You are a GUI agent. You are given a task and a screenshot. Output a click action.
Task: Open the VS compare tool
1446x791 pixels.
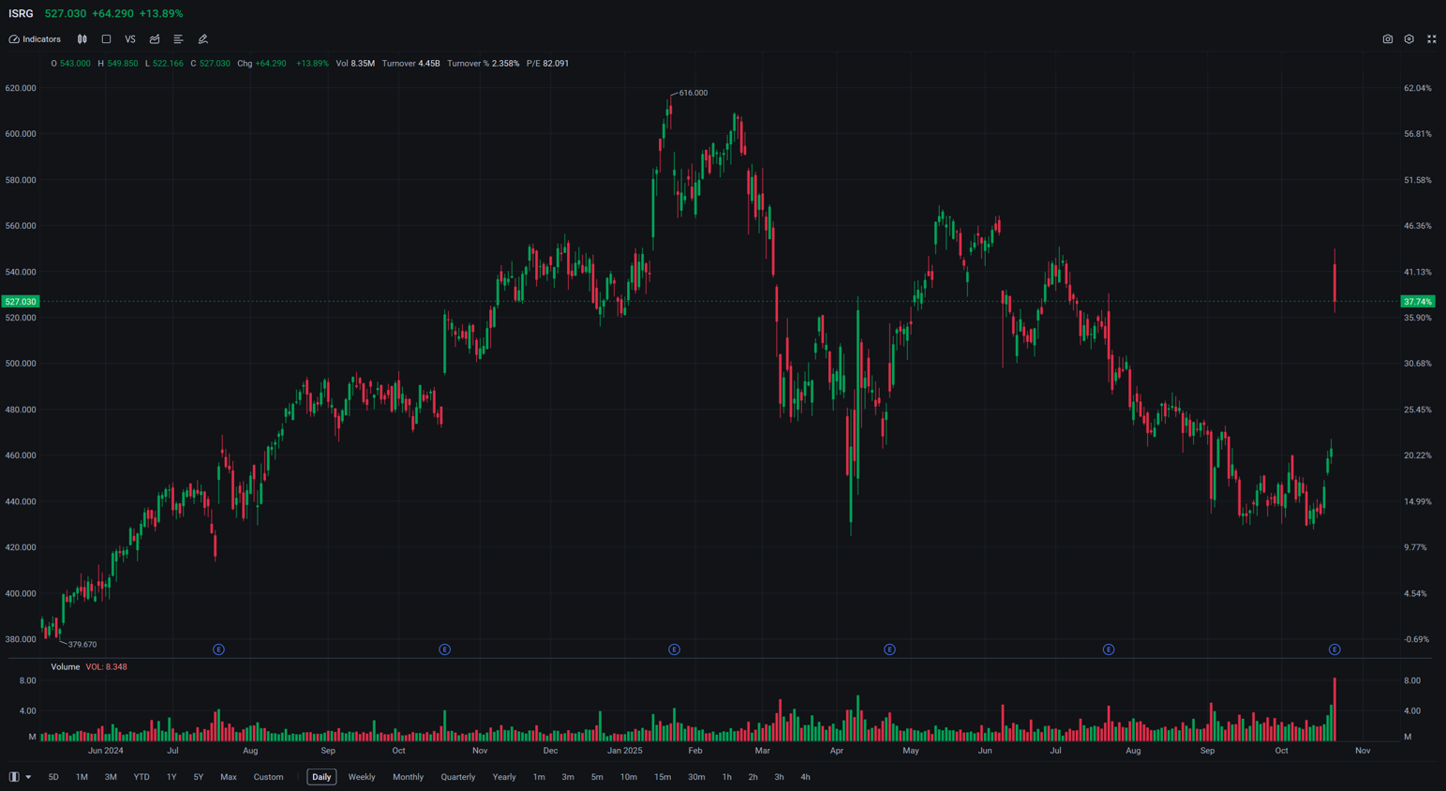coord(130,39)
